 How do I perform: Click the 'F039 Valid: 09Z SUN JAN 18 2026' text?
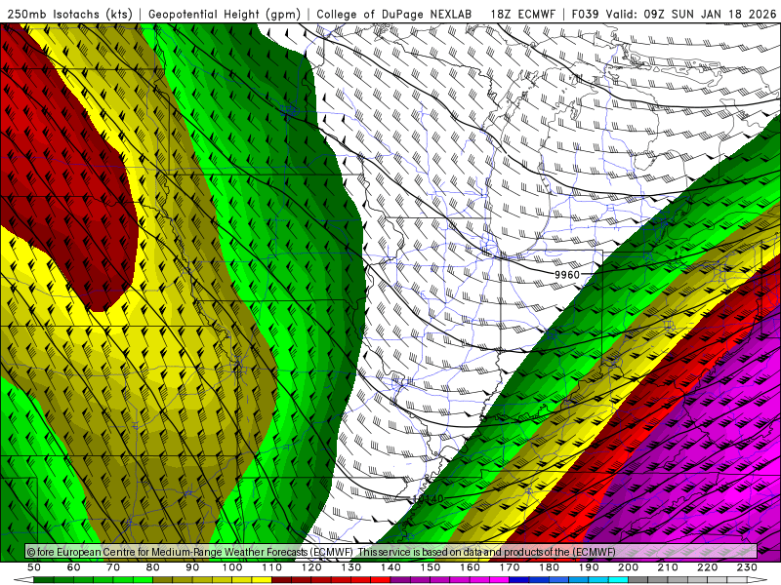point(674,15)
